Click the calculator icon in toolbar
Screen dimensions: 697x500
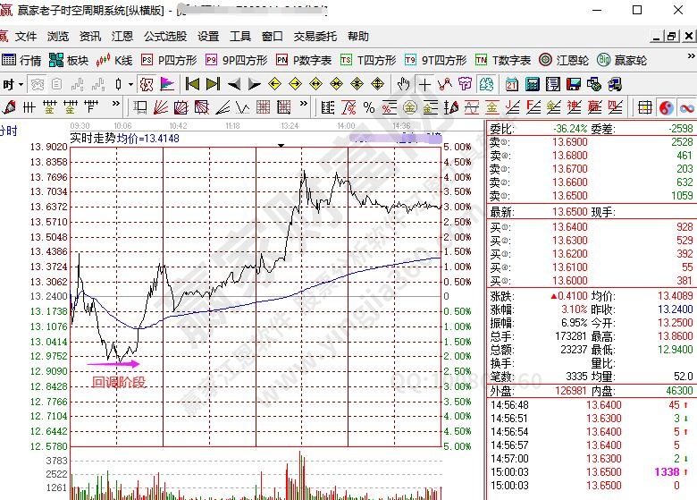(533, 84)
